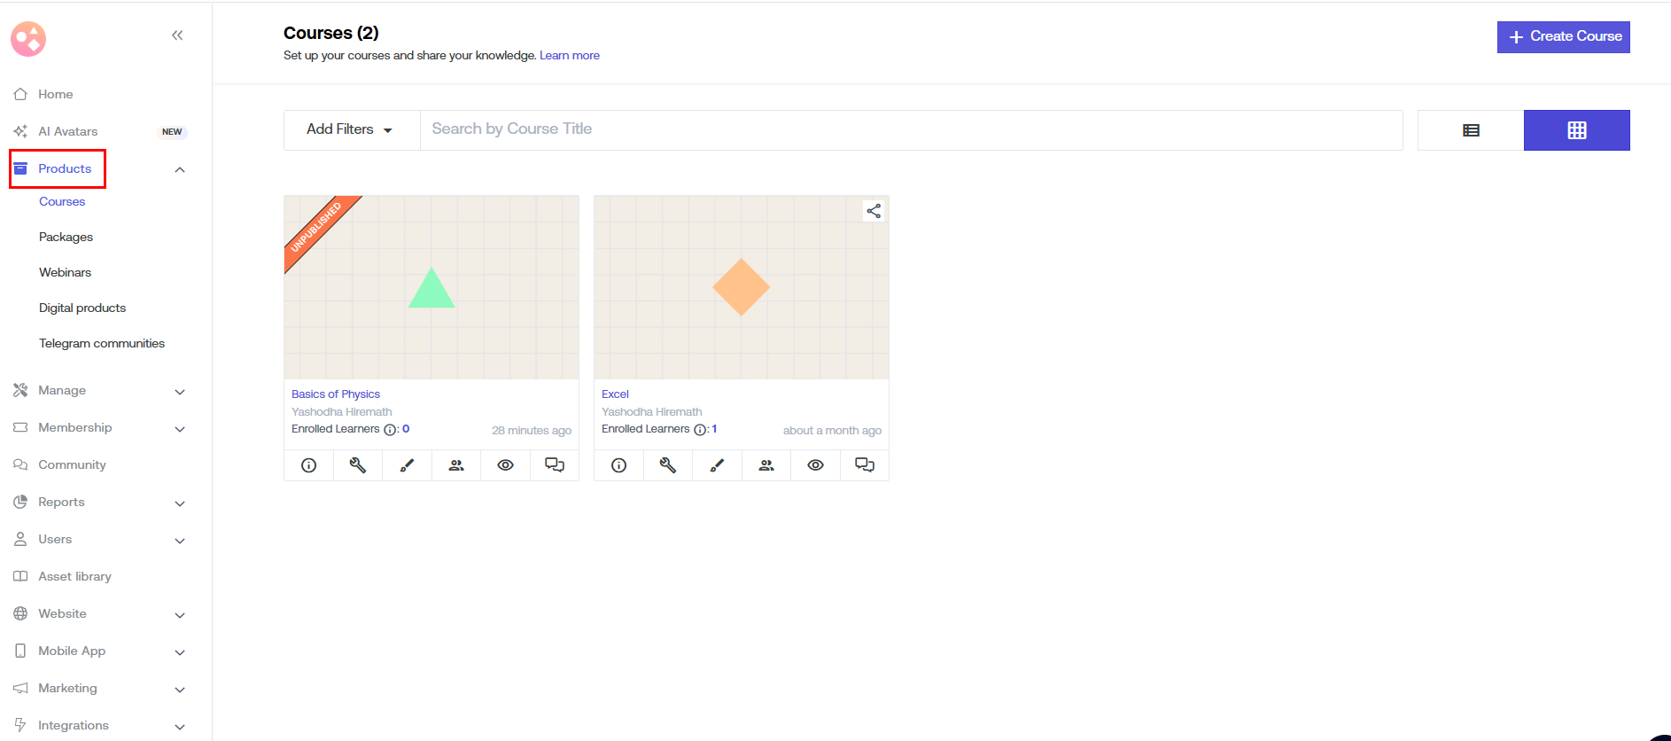Collapse the sidebar with the double-chevron icon
Screen dimensions: 1671x741
[177, 35]
